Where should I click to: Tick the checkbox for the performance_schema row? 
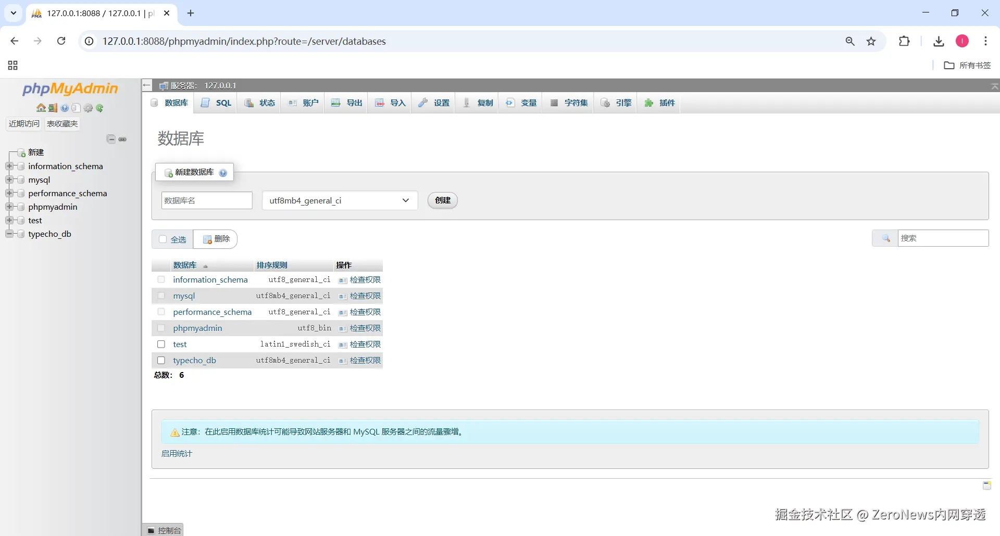161,312
